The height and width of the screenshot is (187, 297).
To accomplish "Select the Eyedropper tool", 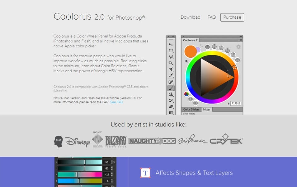I will [171, 75].
